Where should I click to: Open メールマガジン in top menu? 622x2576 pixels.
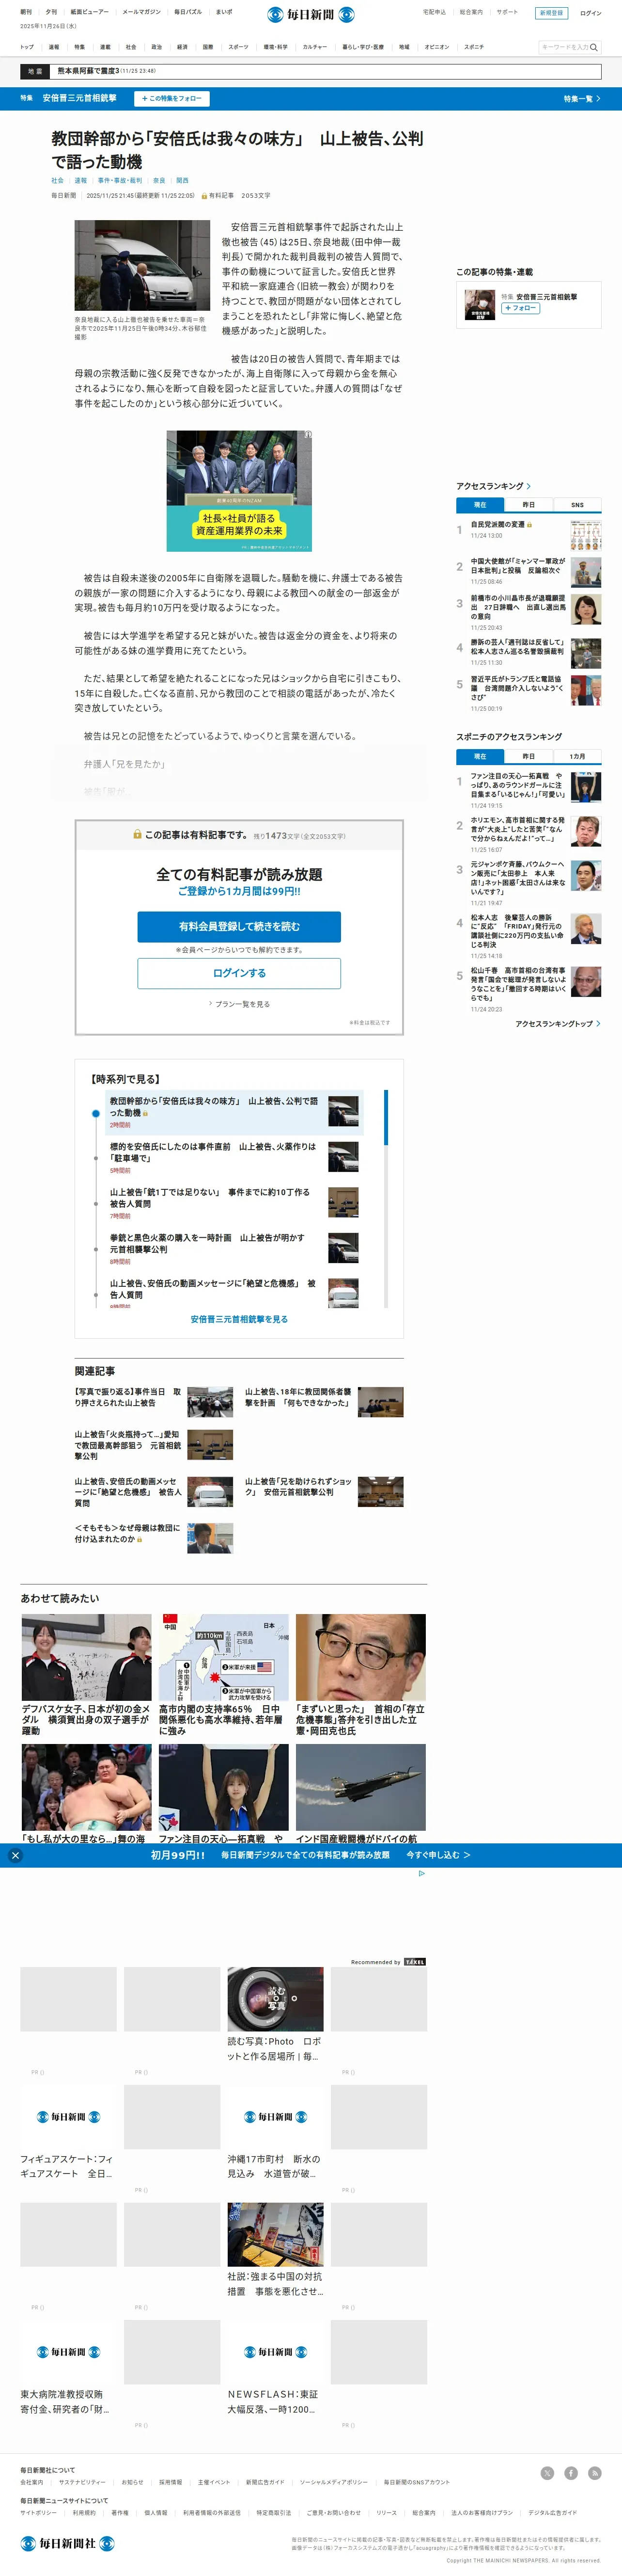point(142,12)
